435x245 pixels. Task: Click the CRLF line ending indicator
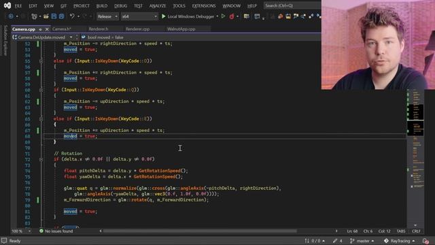coord(416,231)
